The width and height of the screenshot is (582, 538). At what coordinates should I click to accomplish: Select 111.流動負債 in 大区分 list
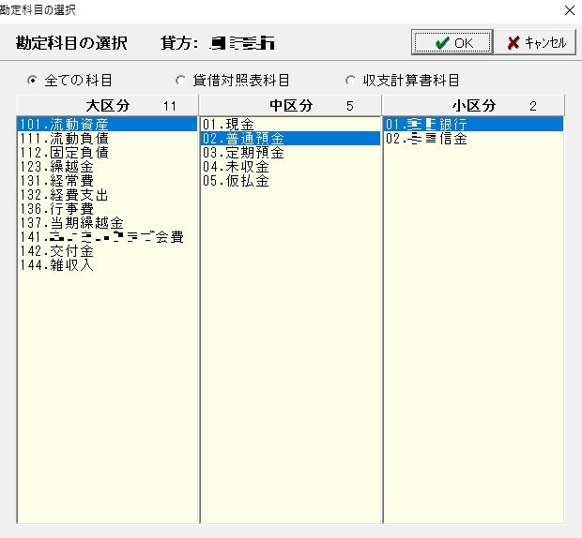[107, 138]
